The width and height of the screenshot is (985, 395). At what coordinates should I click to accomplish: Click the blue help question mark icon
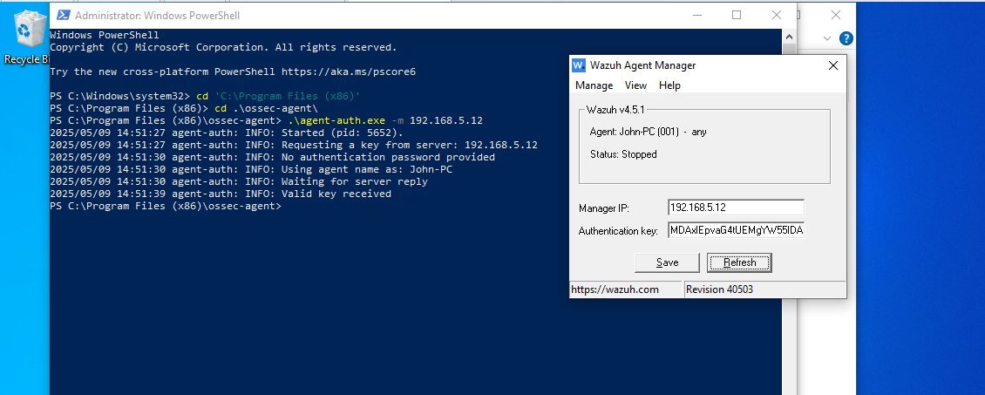[x=846, y=39]
